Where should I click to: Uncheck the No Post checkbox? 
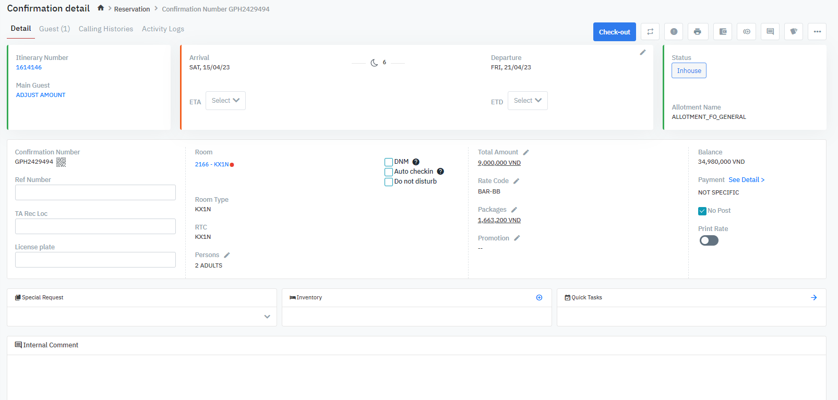(x=702, y=211)
